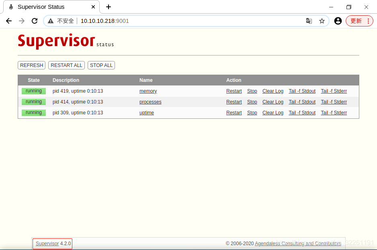The width and height of the screenshot is (377, 250).
Task: Reload the page with the refresh icon
Action: pyautogui.click(x=35, y=21)
